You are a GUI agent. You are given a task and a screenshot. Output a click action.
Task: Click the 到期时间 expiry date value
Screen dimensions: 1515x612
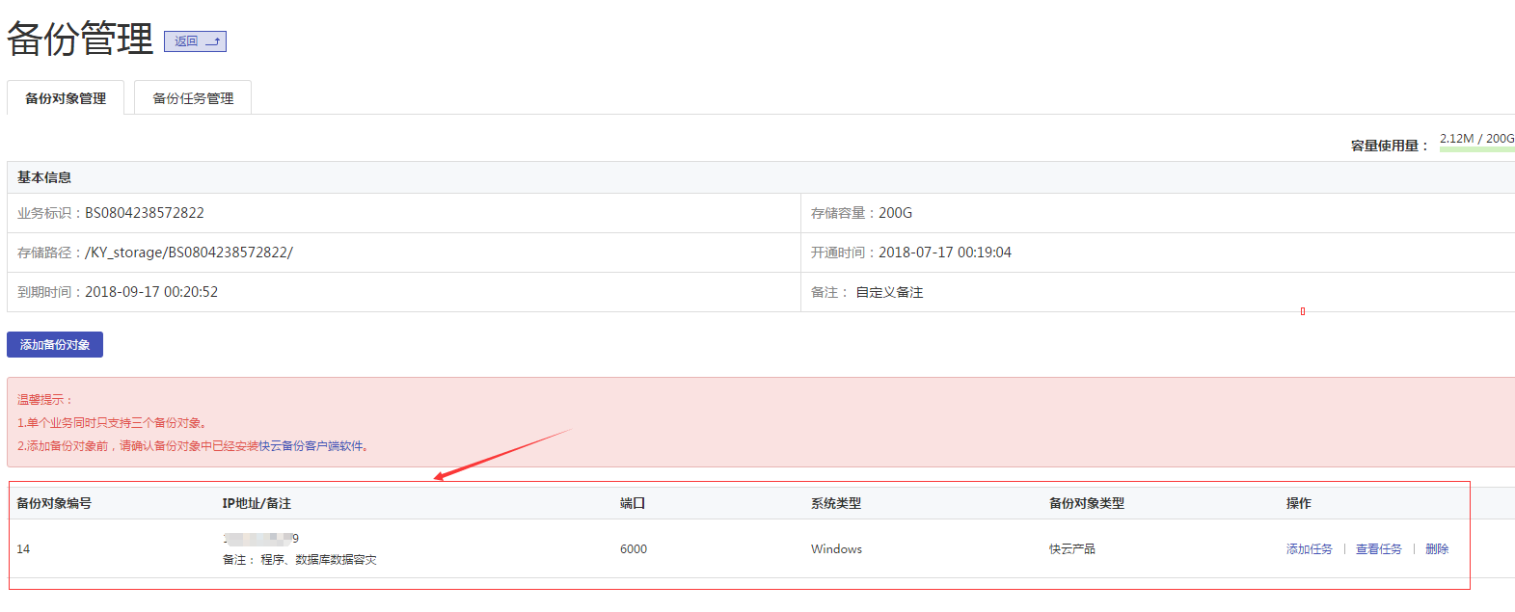[151, 292]
